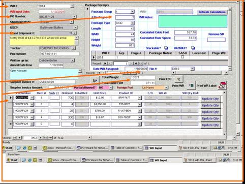Open the WR # dropdown

72,6
